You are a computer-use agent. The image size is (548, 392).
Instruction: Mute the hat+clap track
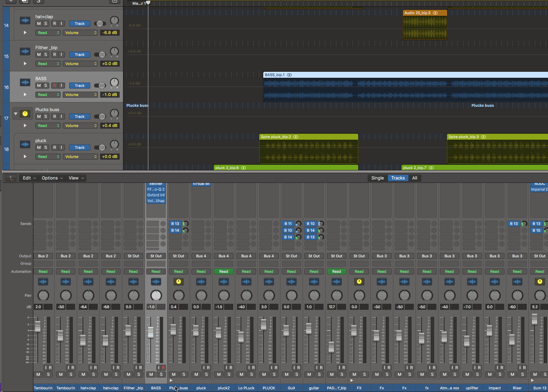coord(39,24)
